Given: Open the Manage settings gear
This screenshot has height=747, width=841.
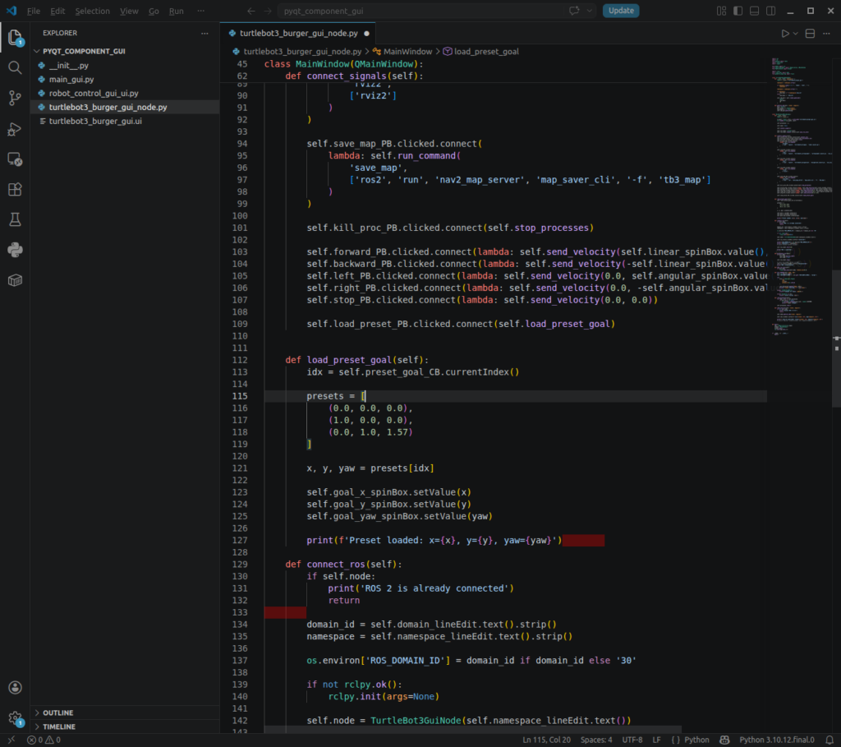Looking at the screenshot, I should 15,717.
